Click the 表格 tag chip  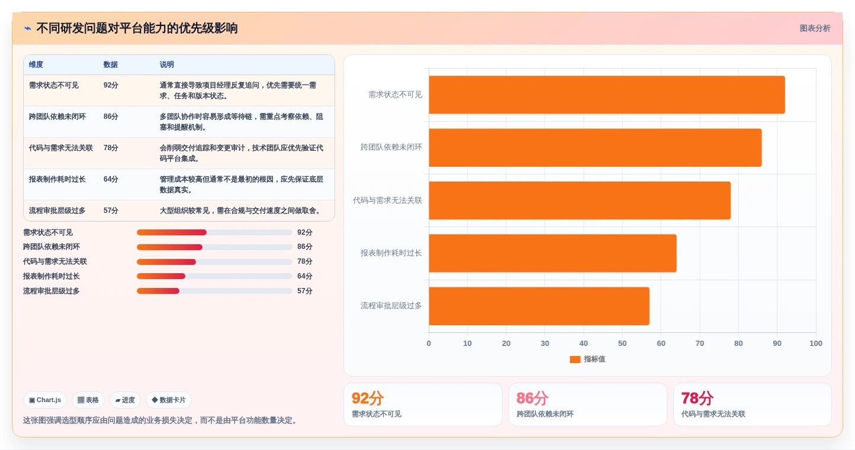(88, 400)
